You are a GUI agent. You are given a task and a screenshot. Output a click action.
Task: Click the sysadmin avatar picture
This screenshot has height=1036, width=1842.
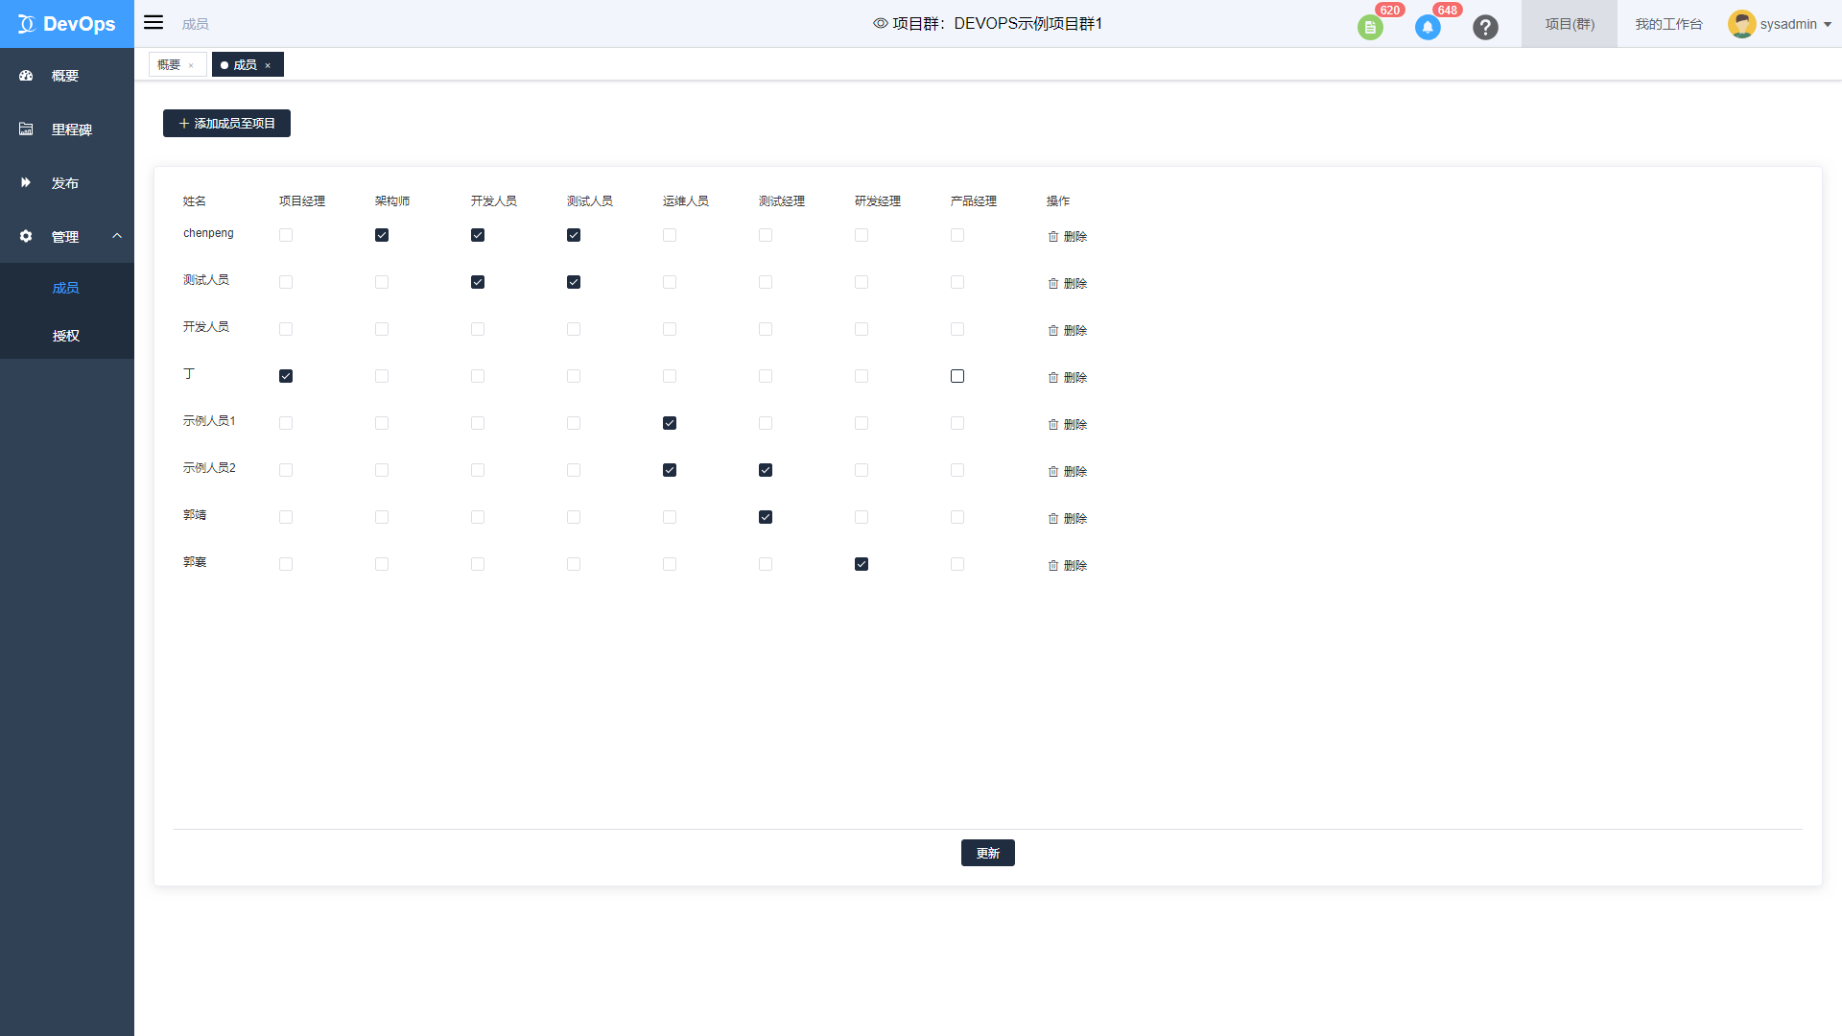pyautogui.click(x=1741, y=24)
